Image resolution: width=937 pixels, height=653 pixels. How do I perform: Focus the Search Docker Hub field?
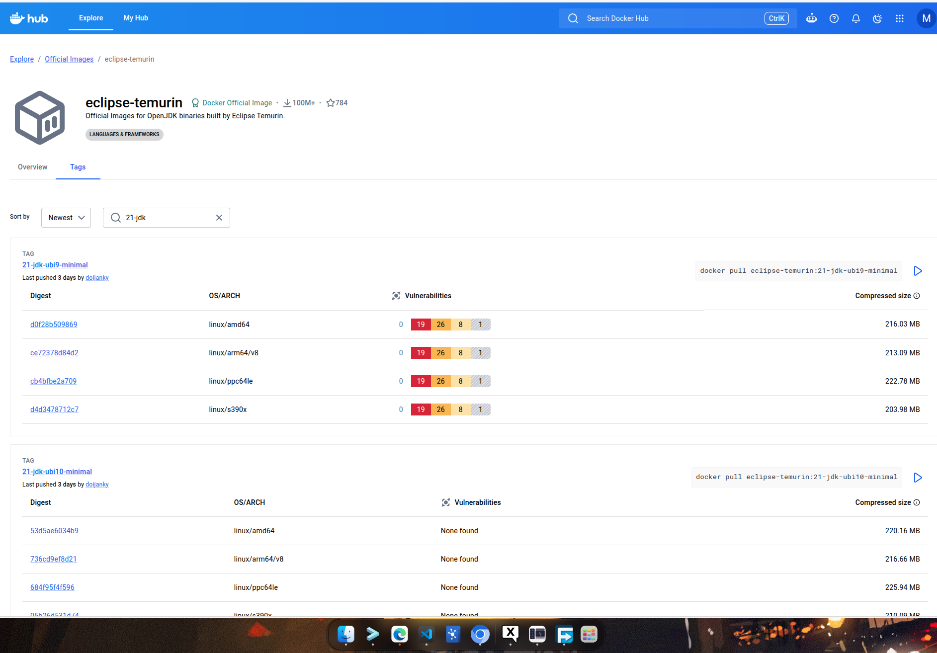678,18
